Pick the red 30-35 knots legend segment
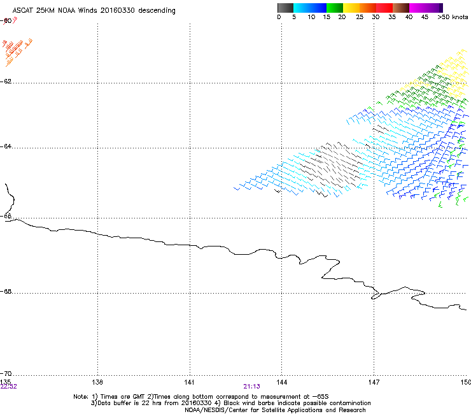Screen dimensions: 471x414 point(384,8)
